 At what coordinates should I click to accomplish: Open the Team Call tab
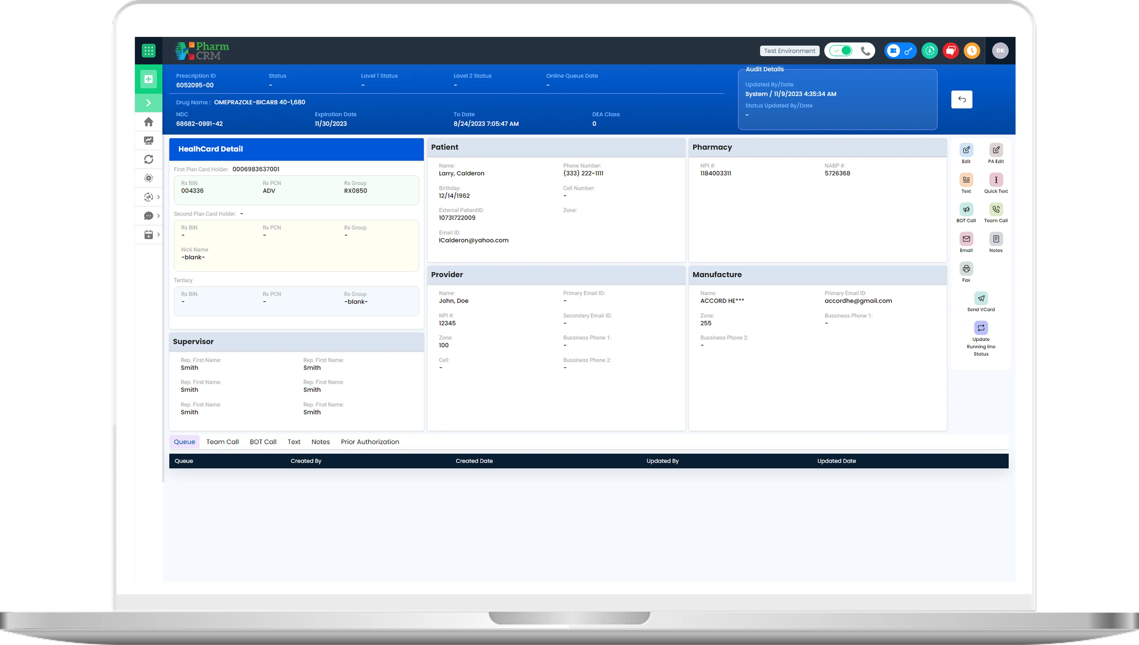(222, 442)
